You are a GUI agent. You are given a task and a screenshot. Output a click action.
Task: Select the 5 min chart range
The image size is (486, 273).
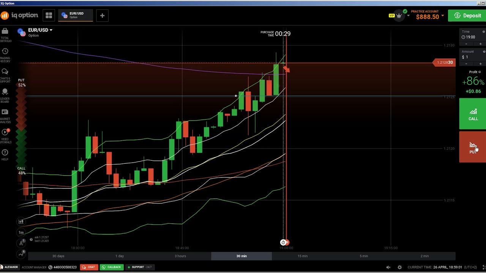[x=364, y=256]
